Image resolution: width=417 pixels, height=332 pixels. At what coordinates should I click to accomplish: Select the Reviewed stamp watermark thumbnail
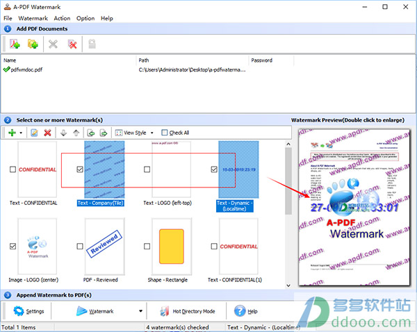tap(104, 246)
